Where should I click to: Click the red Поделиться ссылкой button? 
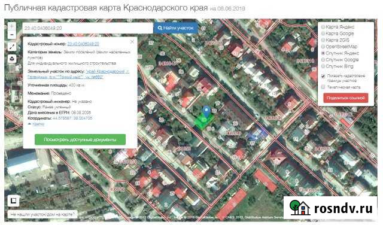click(346, 98)
